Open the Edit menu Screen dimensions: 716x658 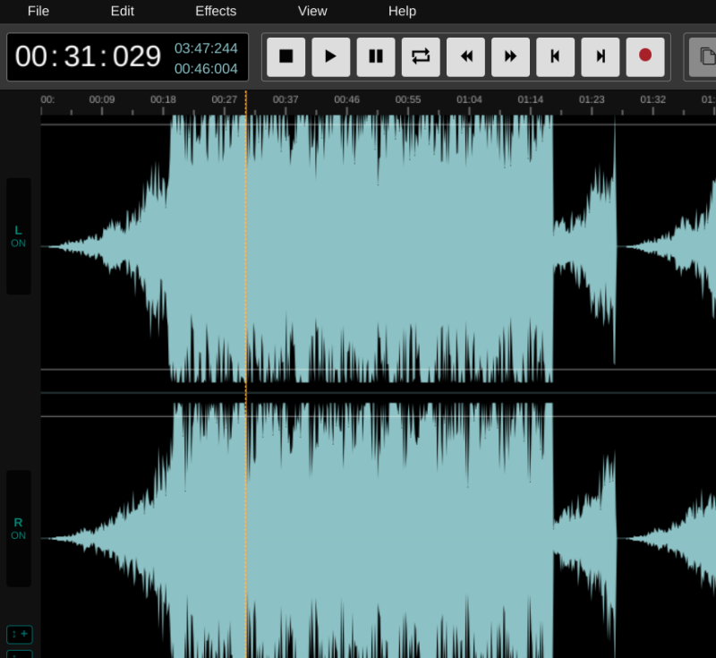point(122,12)
